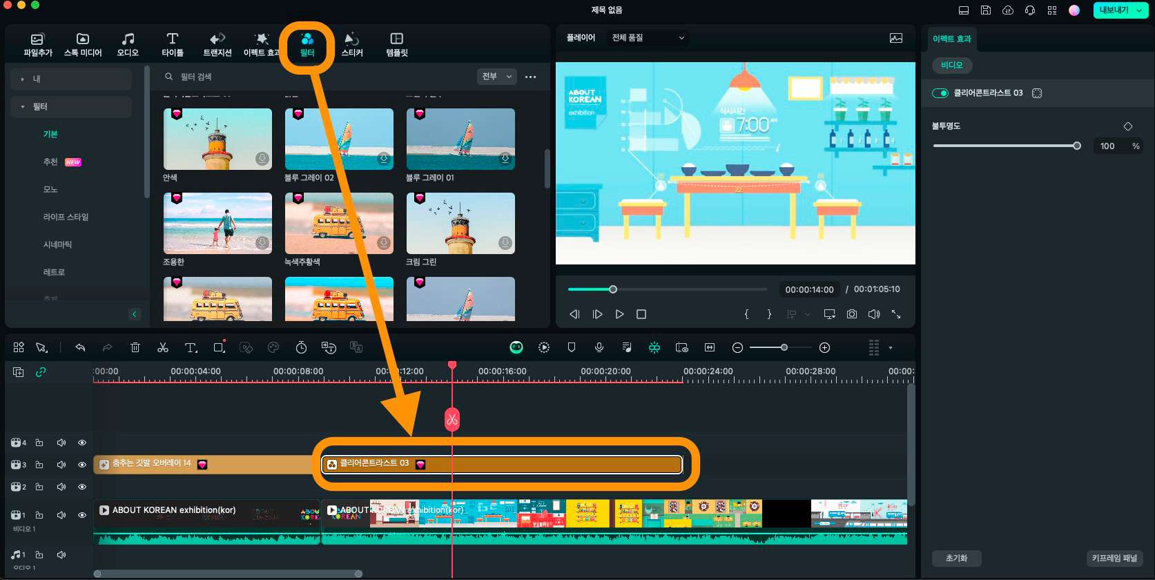This screenshot has width=1155, height=580.
Task: Click the marker shield icon
Action: pos(572,347)
